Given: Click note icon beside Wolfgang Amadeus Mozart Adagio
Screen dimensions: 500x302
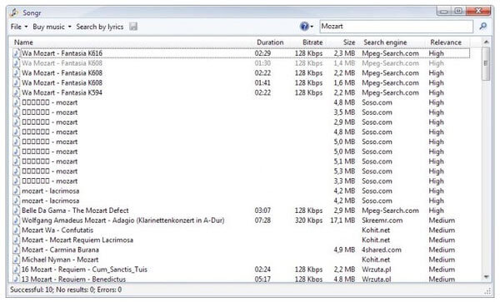Looking at the screenshot, I should (x=17, y=220).
